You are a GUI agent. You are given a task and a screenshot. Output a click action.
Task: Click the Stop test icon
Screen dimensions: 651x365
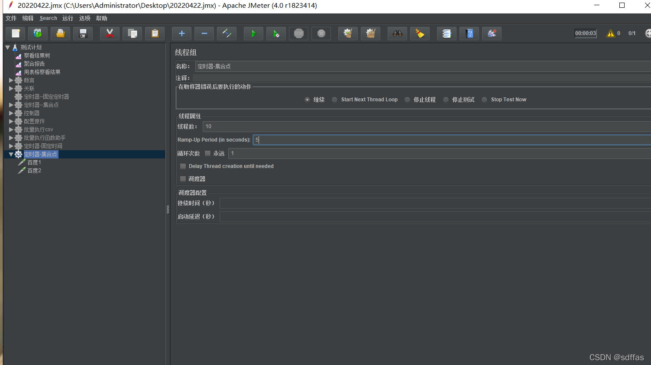(299, 33)
